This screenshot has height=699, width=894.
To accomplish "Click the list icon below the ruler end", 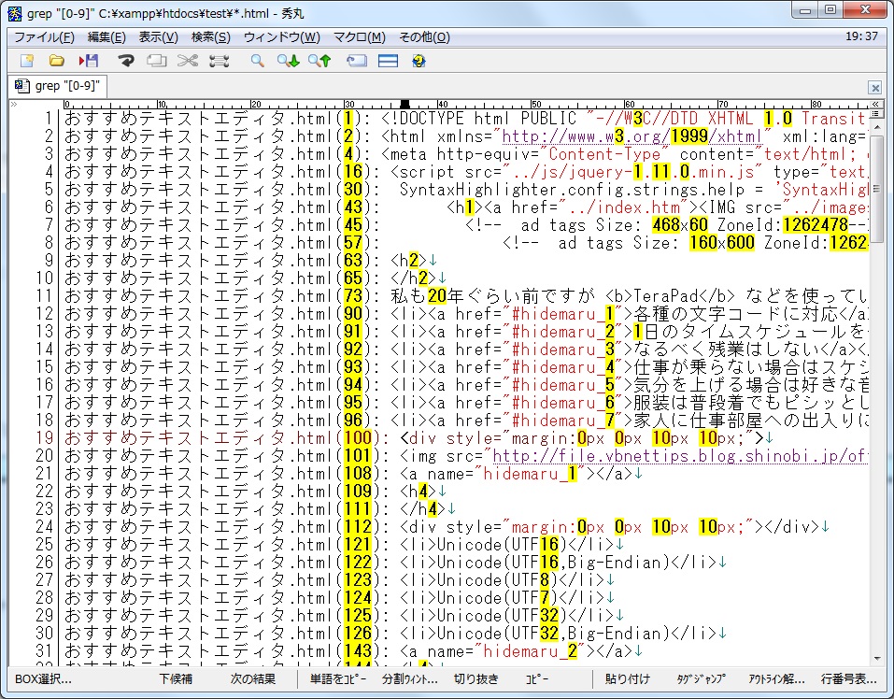I will (875, 115).
